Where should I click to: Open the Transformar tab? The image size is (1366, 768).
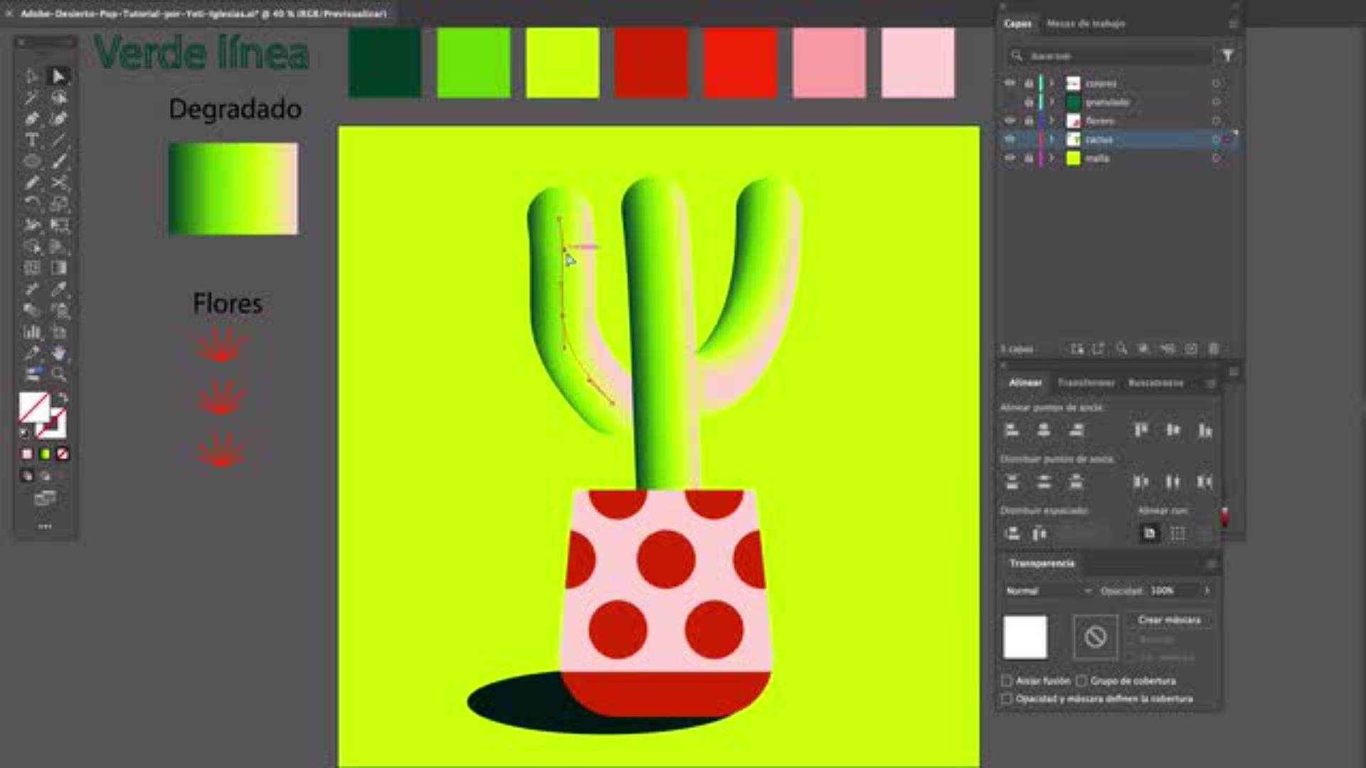pyautogui.click(x=1086, y=383)
